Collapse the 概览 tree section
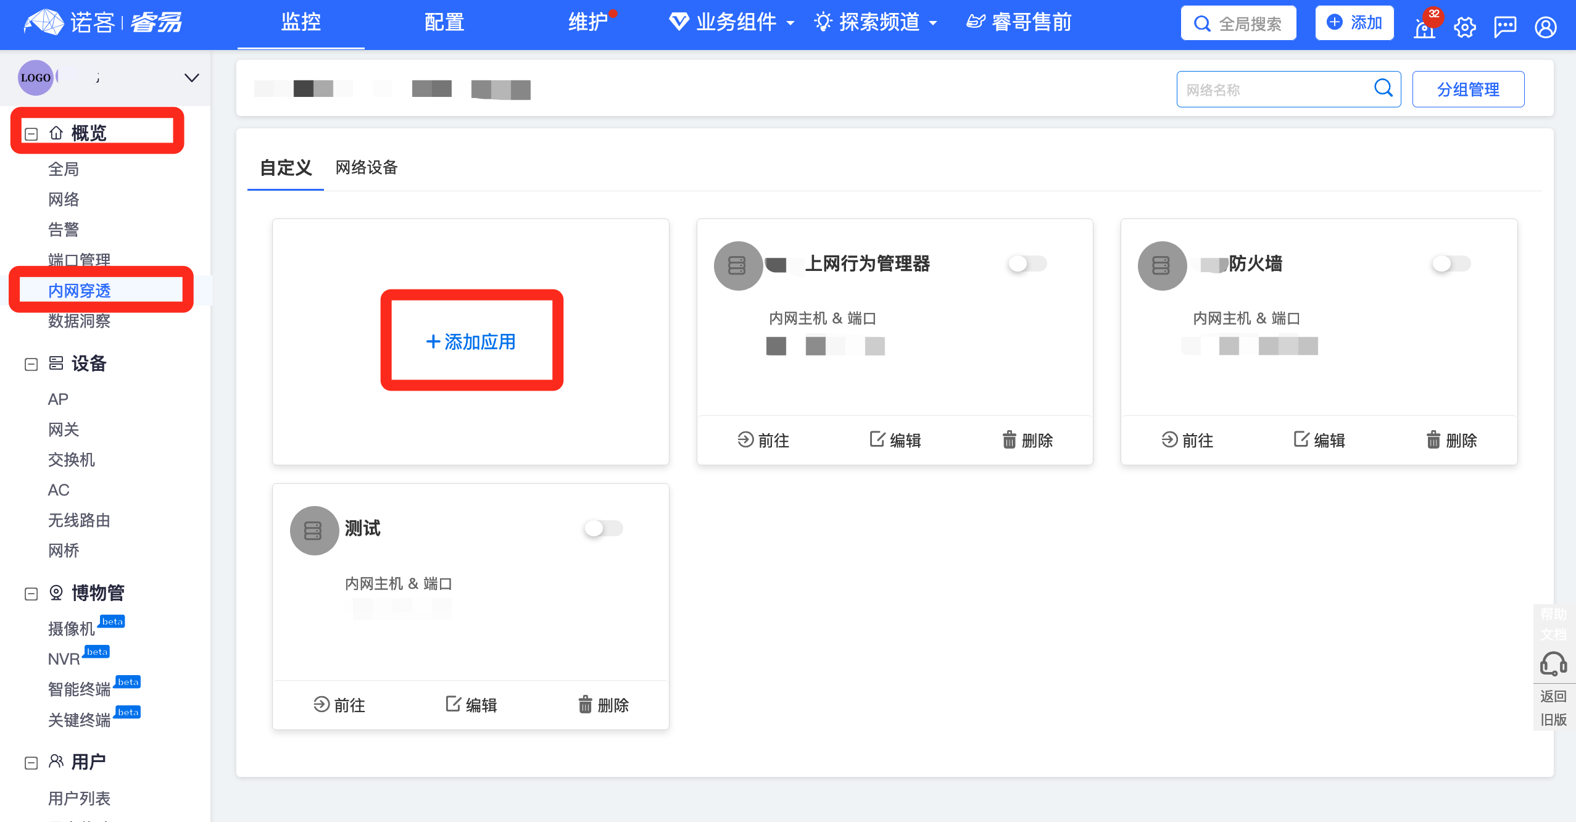Screen dimensions: 1576x822 point(31,134)
